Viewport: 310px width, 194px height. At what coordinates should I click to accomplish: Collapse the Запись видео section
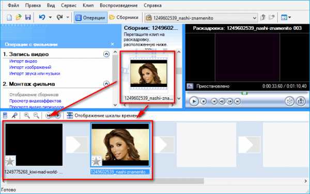click(x=106, y=54)
